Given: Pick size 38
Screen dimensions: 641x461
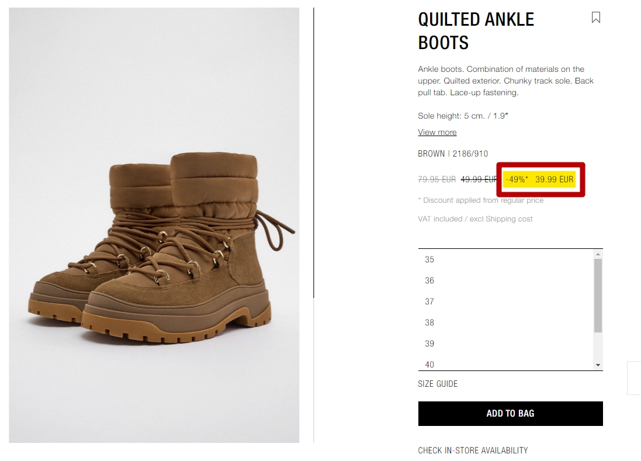Looking at the screenshot, I should 506,323.
